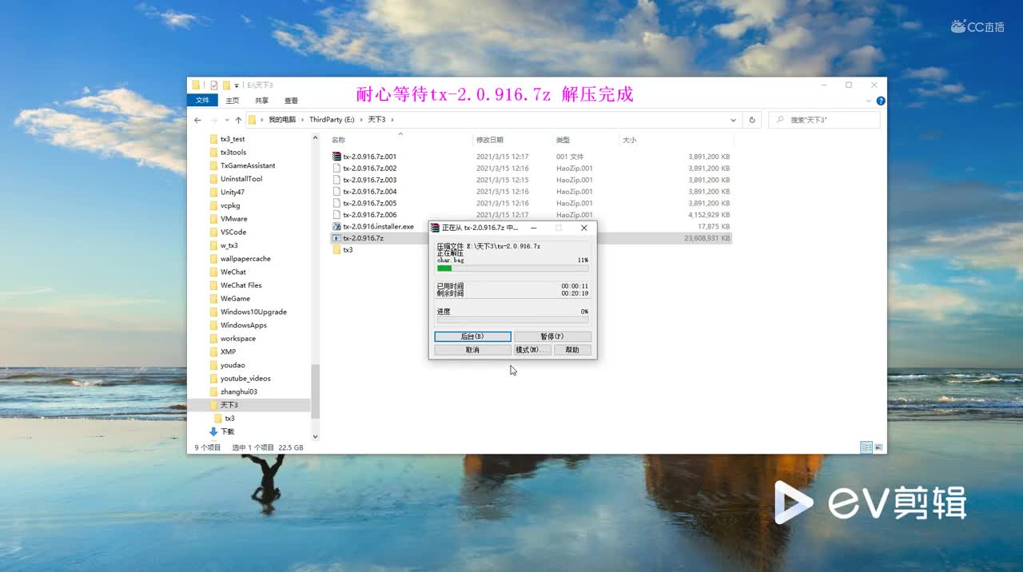This screenshot has height=572, width=1023.
Task: Select the 天下3 folder in sidebar
Action: pyautogui.click(x=249, y=405)
